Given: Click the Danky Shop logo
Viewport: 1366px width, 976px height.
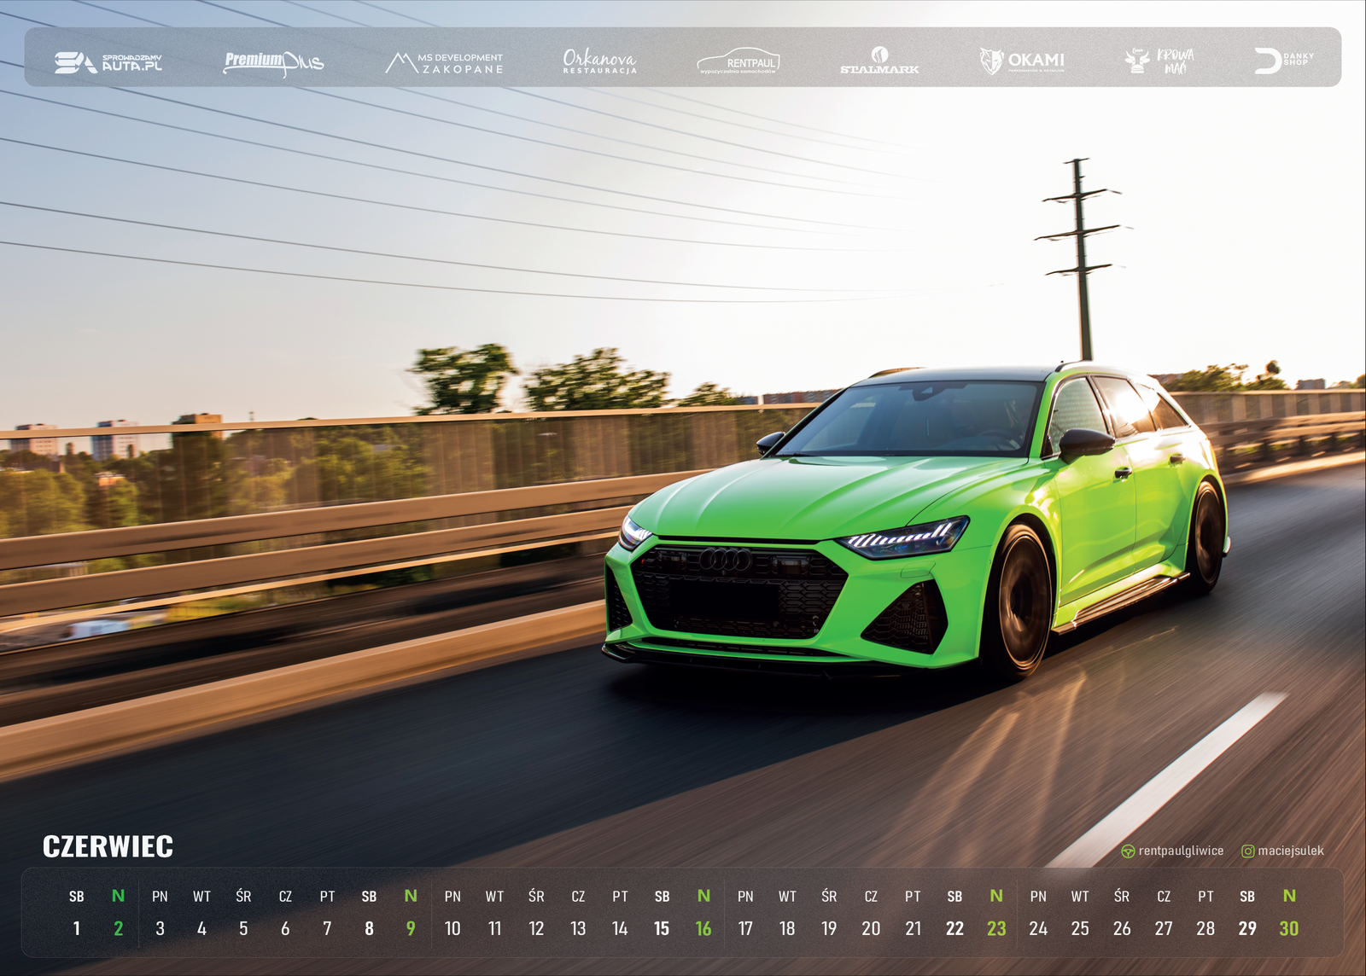Looking at the screenshot, I should [x=1284, y=61].
